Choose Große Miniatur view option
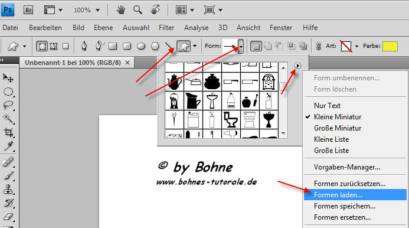 [x=338, y=128]
